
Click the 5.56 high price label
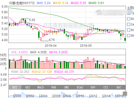tap(32, 20)
